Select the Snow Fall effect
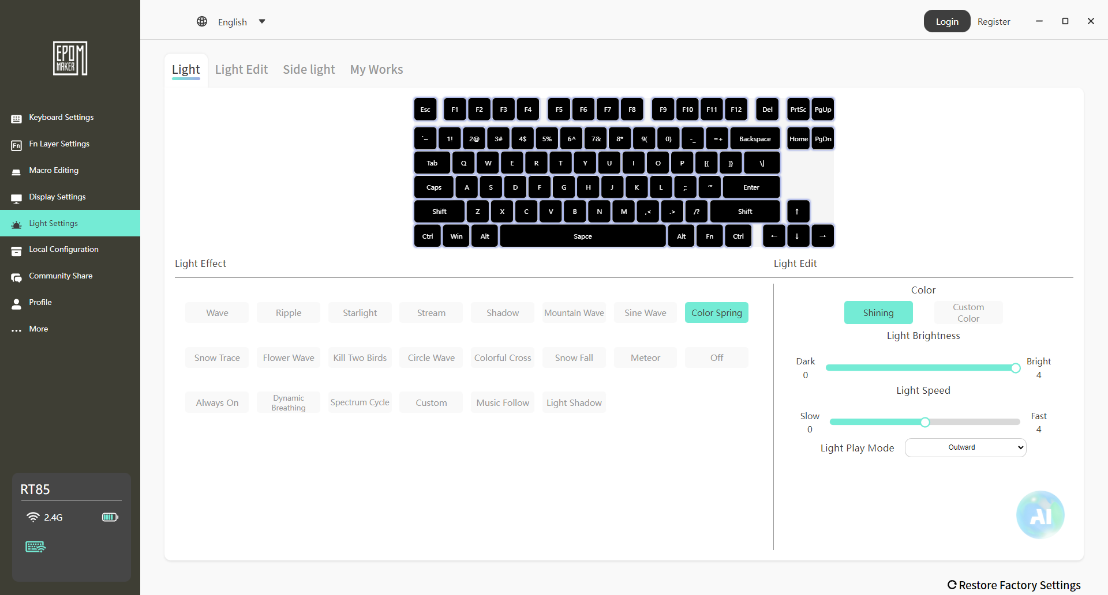 pyautogui.click(x=574, y=357)
